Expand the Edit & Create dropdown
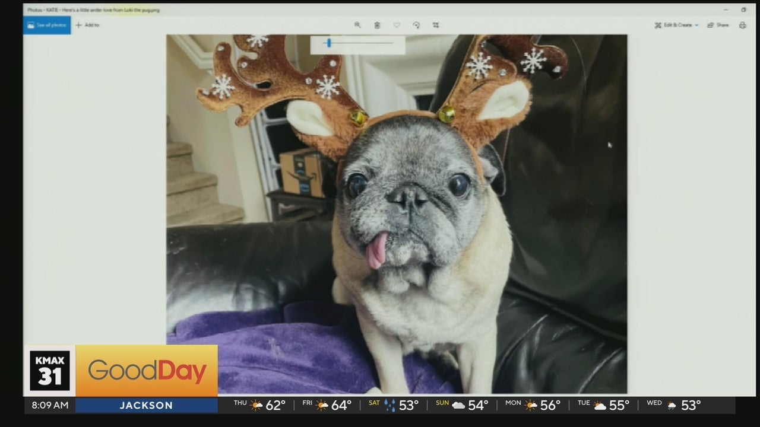Viewport: 760px width, 427px height. [x=676, y=25]
